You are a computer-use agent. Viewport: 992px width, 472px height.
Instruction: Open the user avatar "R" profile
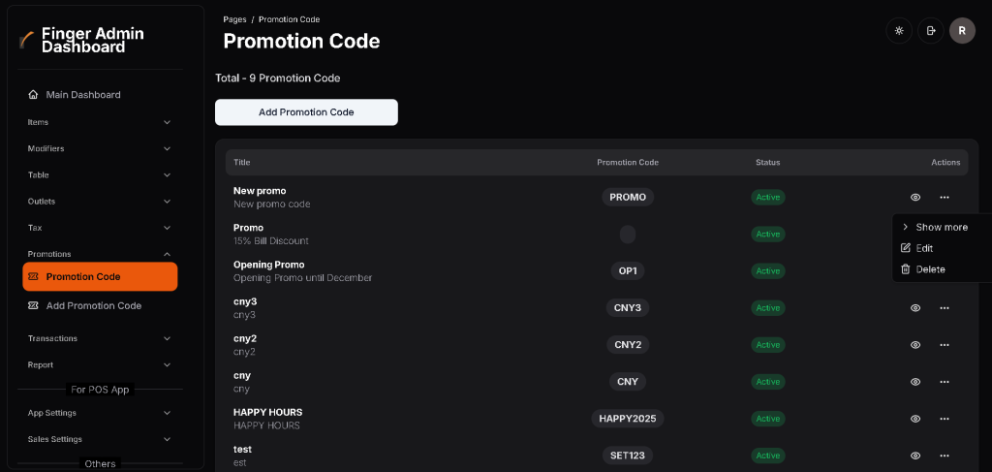[961, 31]
